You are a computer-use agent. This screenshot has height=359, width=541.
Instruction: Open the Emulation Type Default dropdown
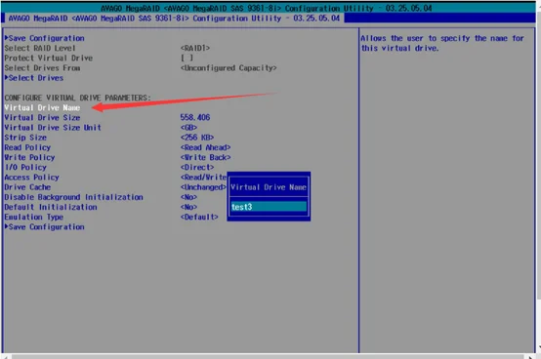coord(199,217)
